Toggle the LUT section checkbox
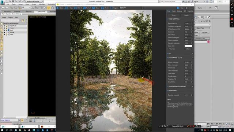 coord(193,54)
